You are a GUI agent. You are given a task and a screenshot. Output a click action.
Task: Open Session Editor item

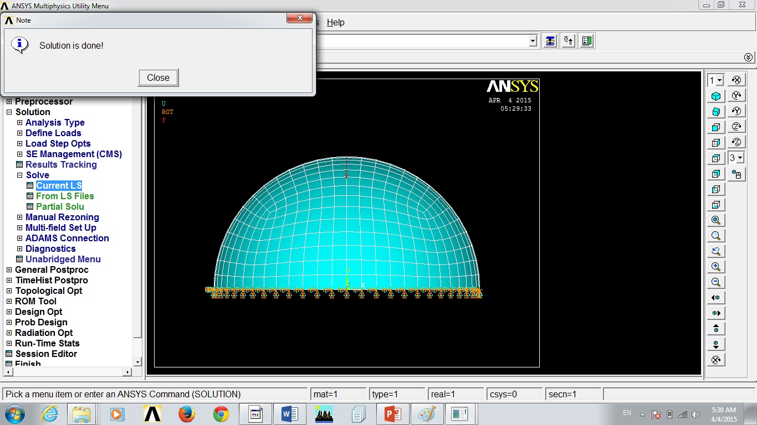pyautogui.click(x=46, y=354)
